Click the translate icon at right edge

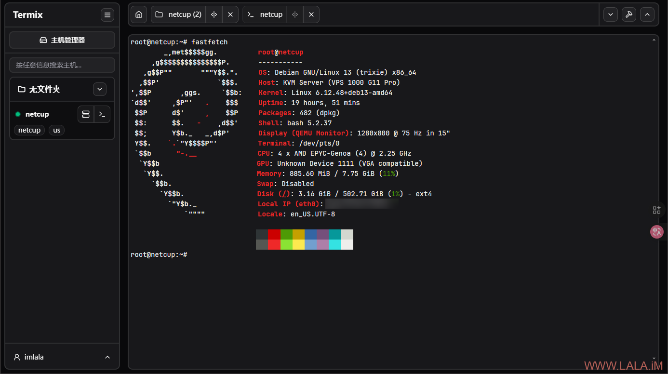656,232
